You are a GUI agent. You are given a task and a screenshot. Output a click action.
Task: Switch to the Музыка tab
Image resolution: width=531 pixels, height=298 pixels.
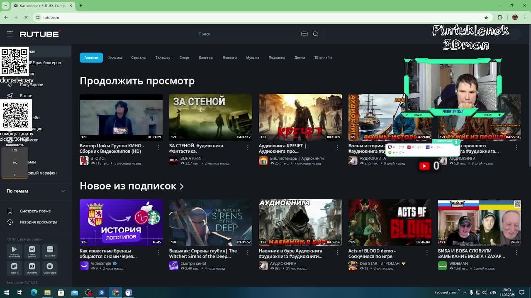tap(253, 58)
